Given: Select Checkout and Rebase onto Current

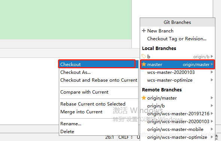Looking at the screenshot, I should pyautogui.click(x=99, y=80).
